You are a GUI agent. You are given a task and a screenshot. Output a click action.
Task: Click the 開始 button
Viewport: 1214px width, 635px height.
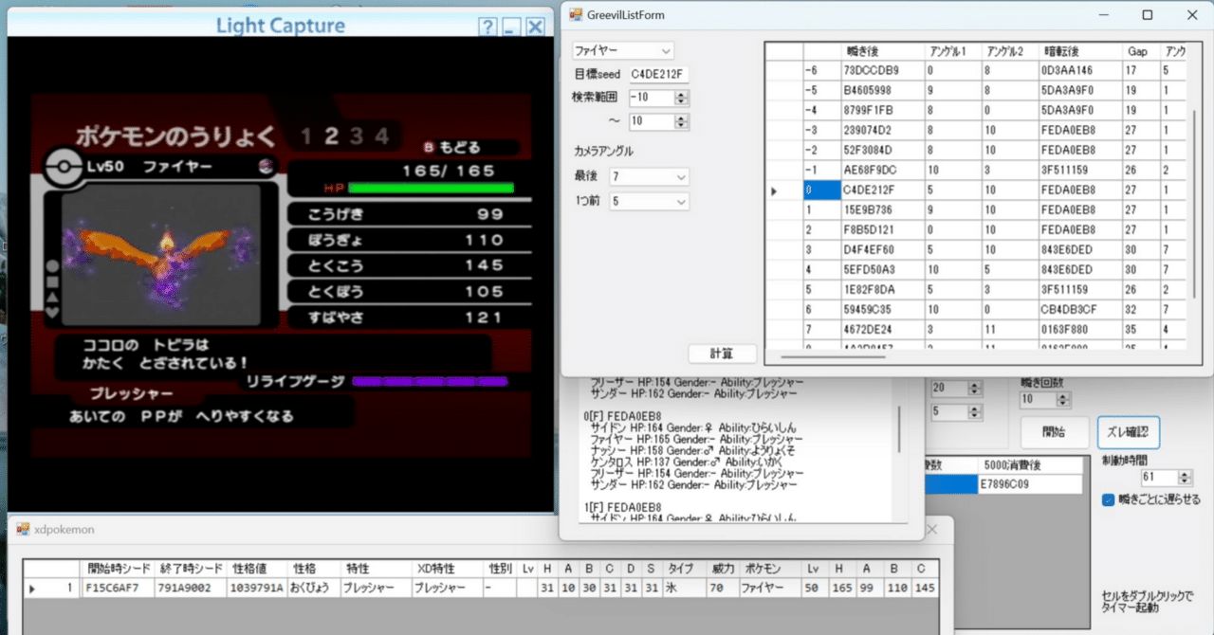point(1054,431)
